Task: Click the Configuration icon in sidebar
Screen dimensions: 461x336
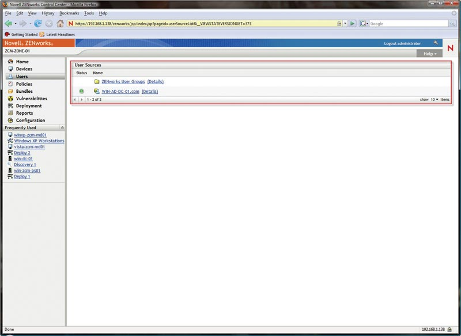Action: pos(10,120)
